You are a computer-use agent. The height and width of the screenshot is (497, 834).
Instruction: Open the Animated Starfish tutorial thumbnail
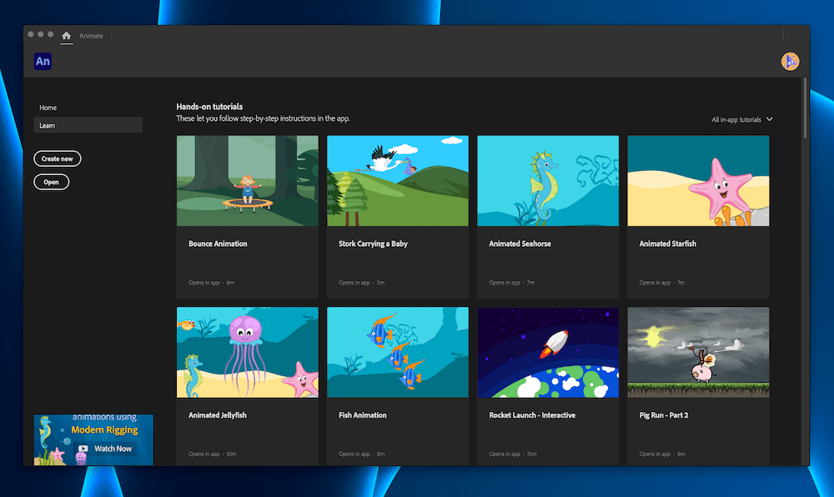pos(698,181)
